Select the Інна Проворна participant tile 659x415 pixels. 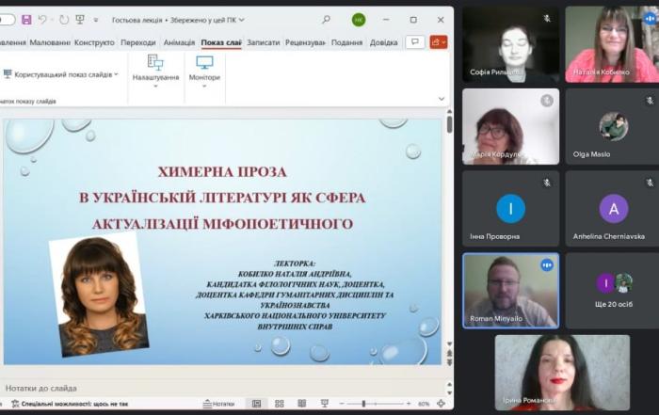[510, 208]
